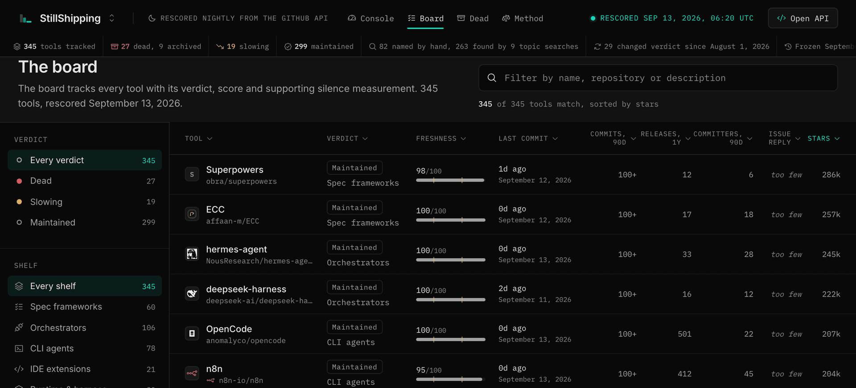Click the ECC repository avatar icon
The height and width of the screenshot is (388, 856).
pos(192,214)
